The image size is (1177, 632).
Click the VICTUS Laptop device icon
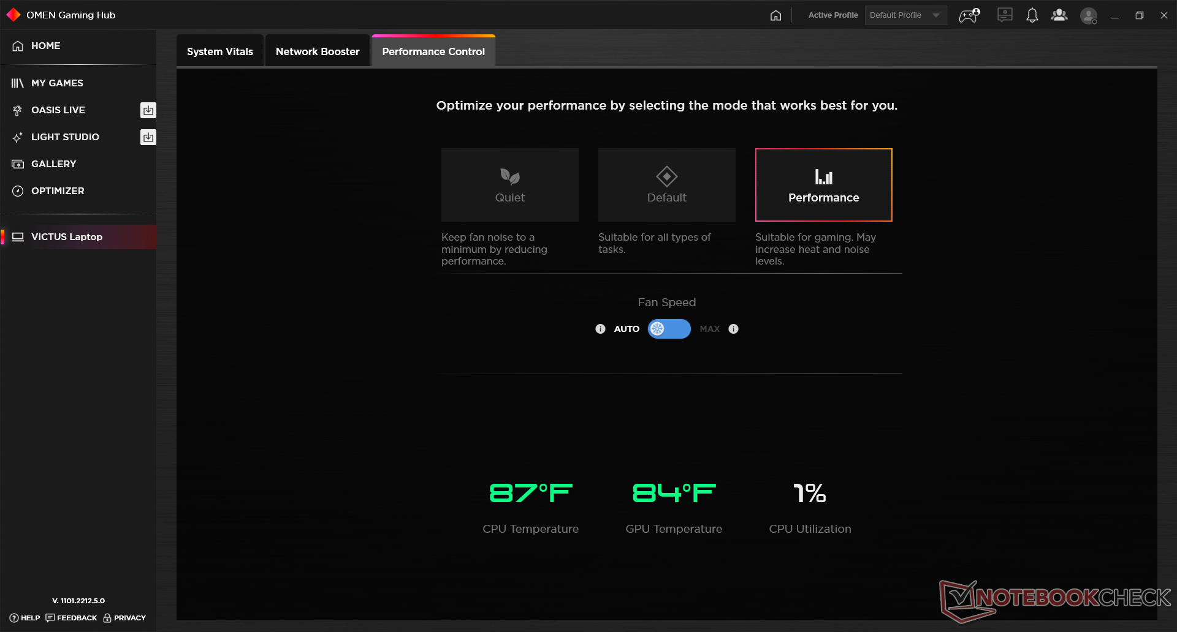point(18,237)
